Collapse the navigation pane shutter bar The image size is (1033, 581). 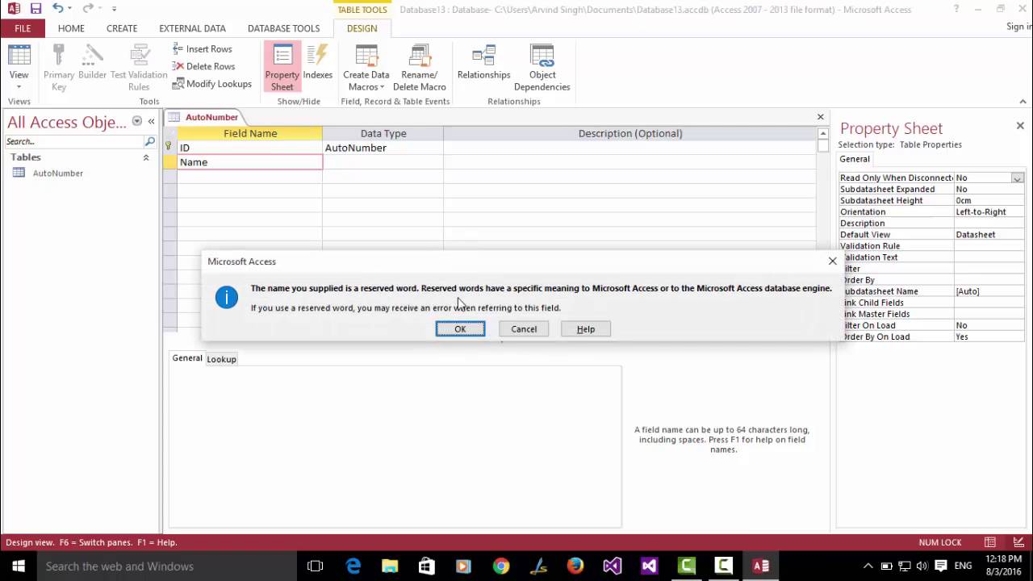coord(151,121)
